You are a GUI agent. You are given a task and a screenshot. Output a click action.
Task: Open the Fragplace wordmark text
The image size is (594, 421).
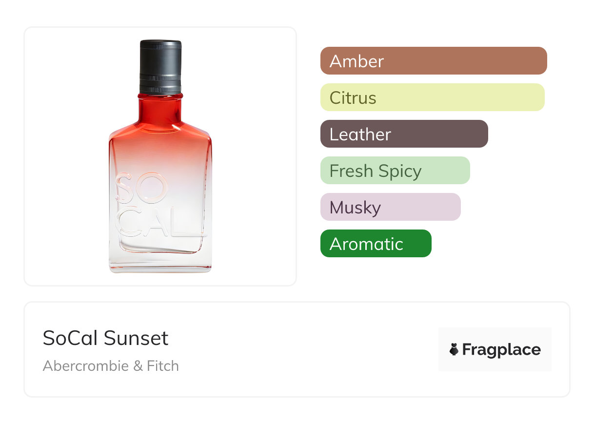click(501, 350)
